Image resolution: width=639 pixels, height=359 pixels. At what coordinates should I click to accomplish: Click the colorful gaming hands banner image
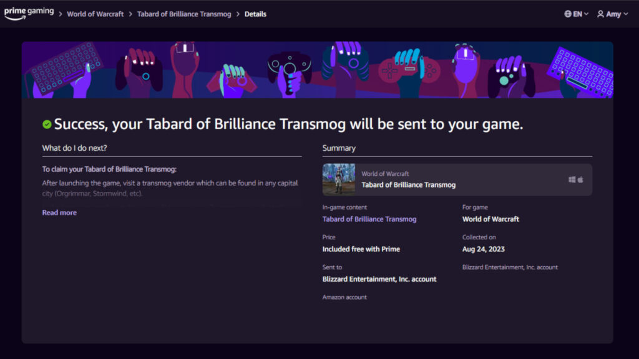click(319, 69)
